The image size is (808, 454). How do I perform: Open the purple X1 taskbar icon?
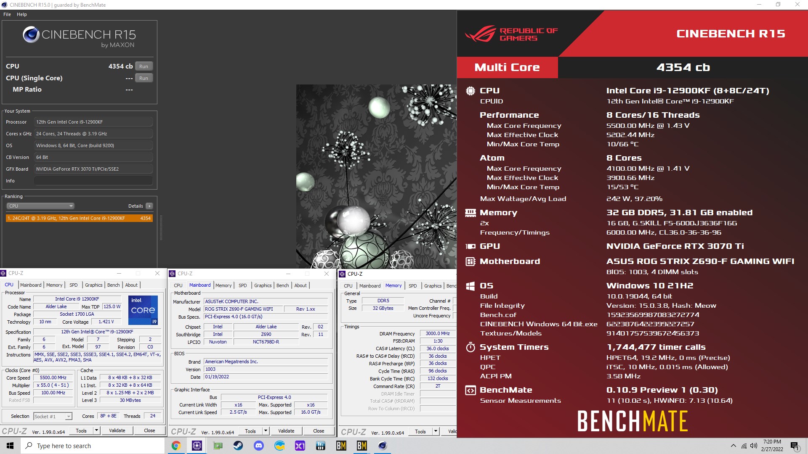click(x=300, y=446)
